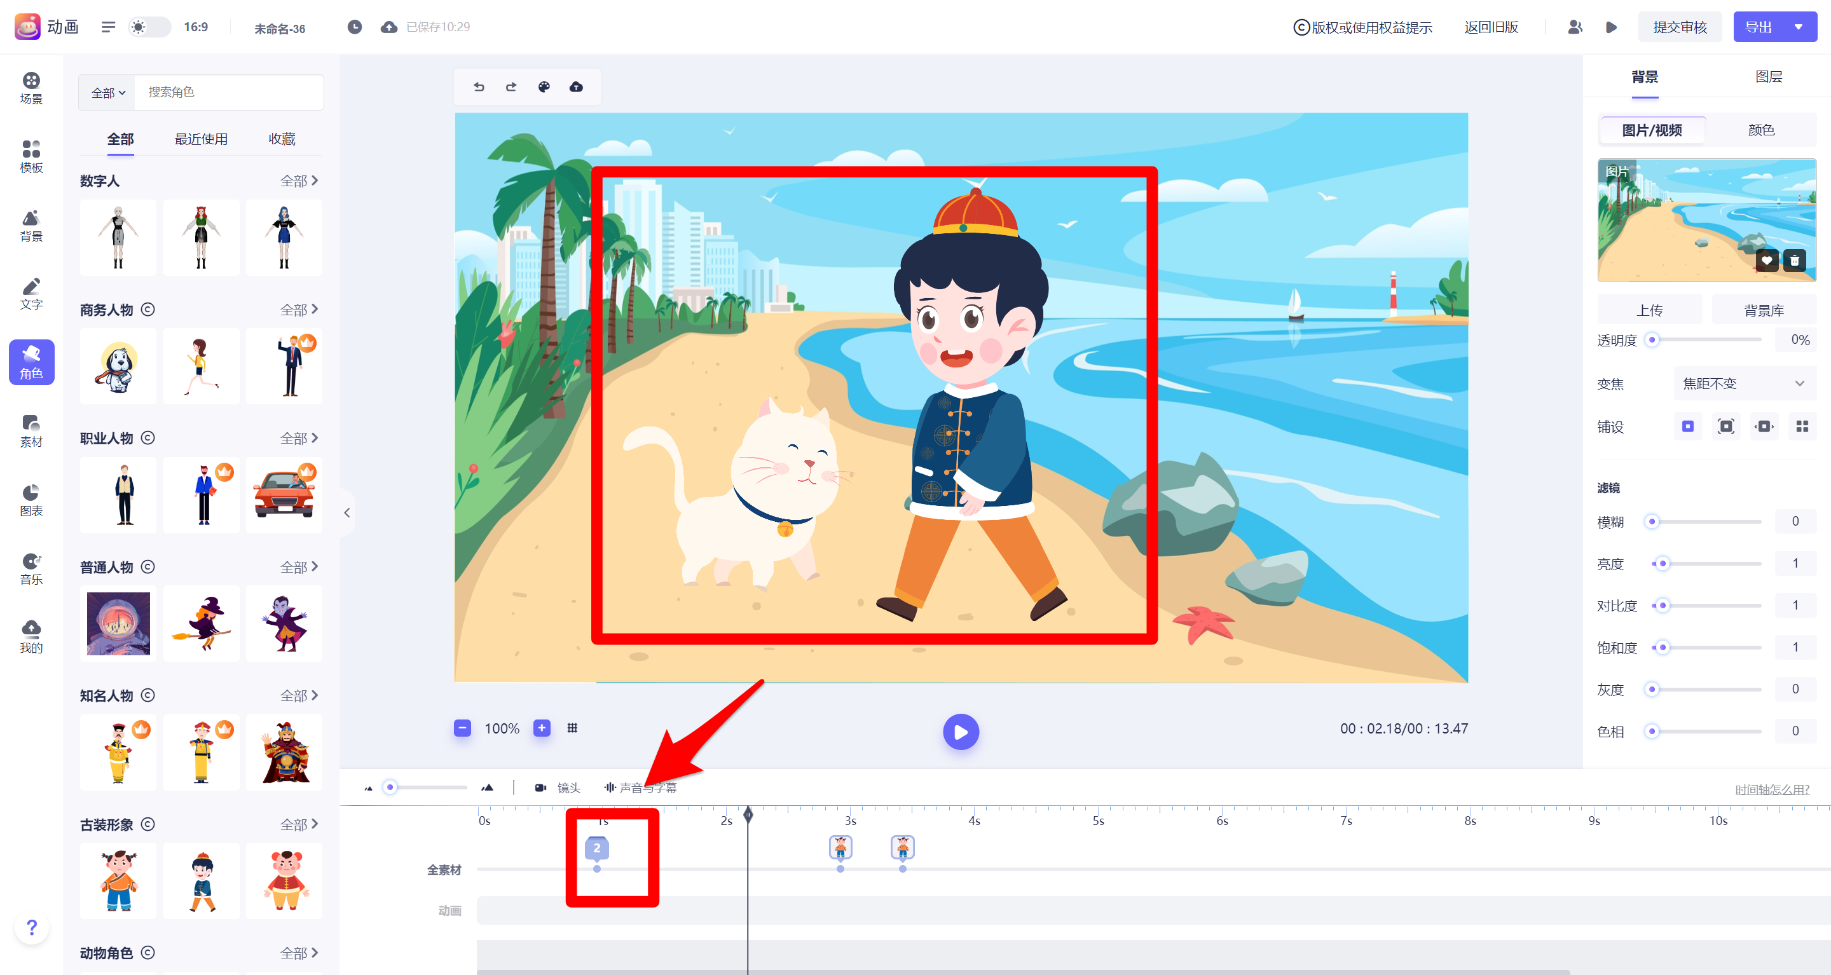Open the 我的 (Mine) sidebar panel

coord(31,637)
